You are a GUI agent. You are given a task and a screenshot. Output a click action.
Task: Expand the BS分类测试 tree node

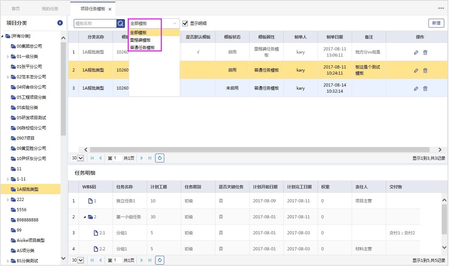(x=8, y=261)
